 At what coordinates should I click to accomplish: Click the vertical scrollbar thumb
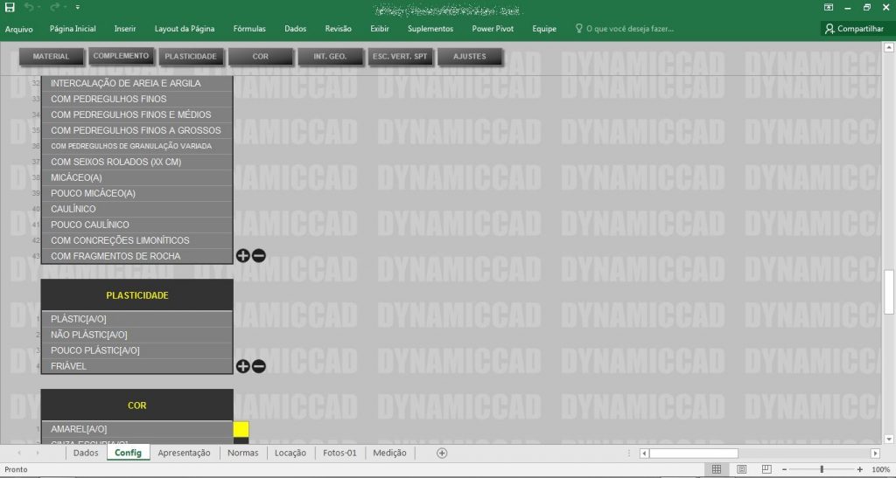point(889,292)
